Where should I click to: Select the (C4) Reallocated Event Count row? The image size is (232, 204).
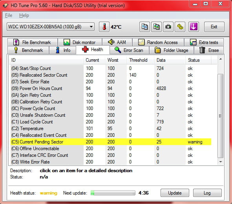pos(110,135)
